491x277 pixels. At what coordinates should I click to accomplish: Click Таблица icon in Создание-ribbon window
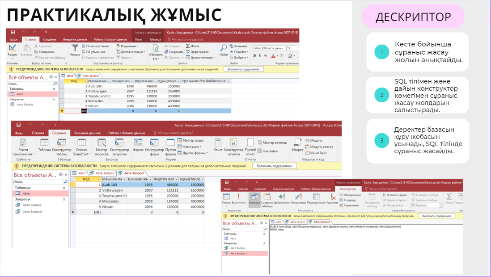coord(44,143)
